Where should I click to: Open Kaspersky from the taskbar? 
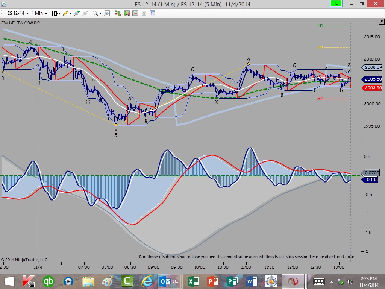click(x=28, y=281)
